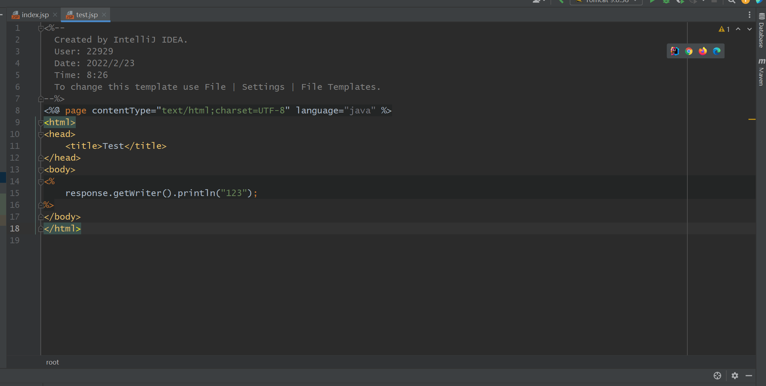This screenshot has height=386, width=766.
Task: Click the closing html tag text
Action: point(63,229)
